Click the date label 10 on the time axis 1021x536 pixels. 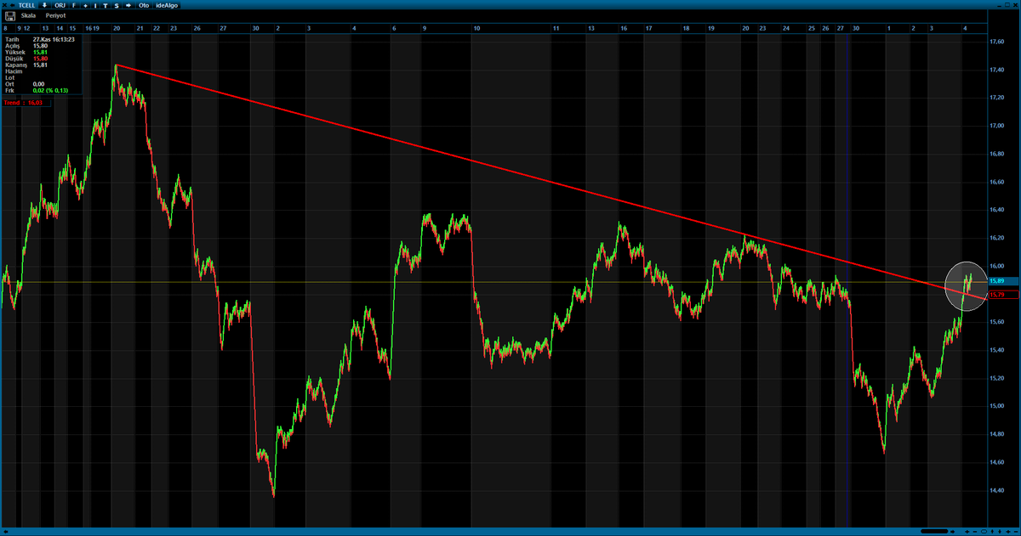click(x=477, y=28)
